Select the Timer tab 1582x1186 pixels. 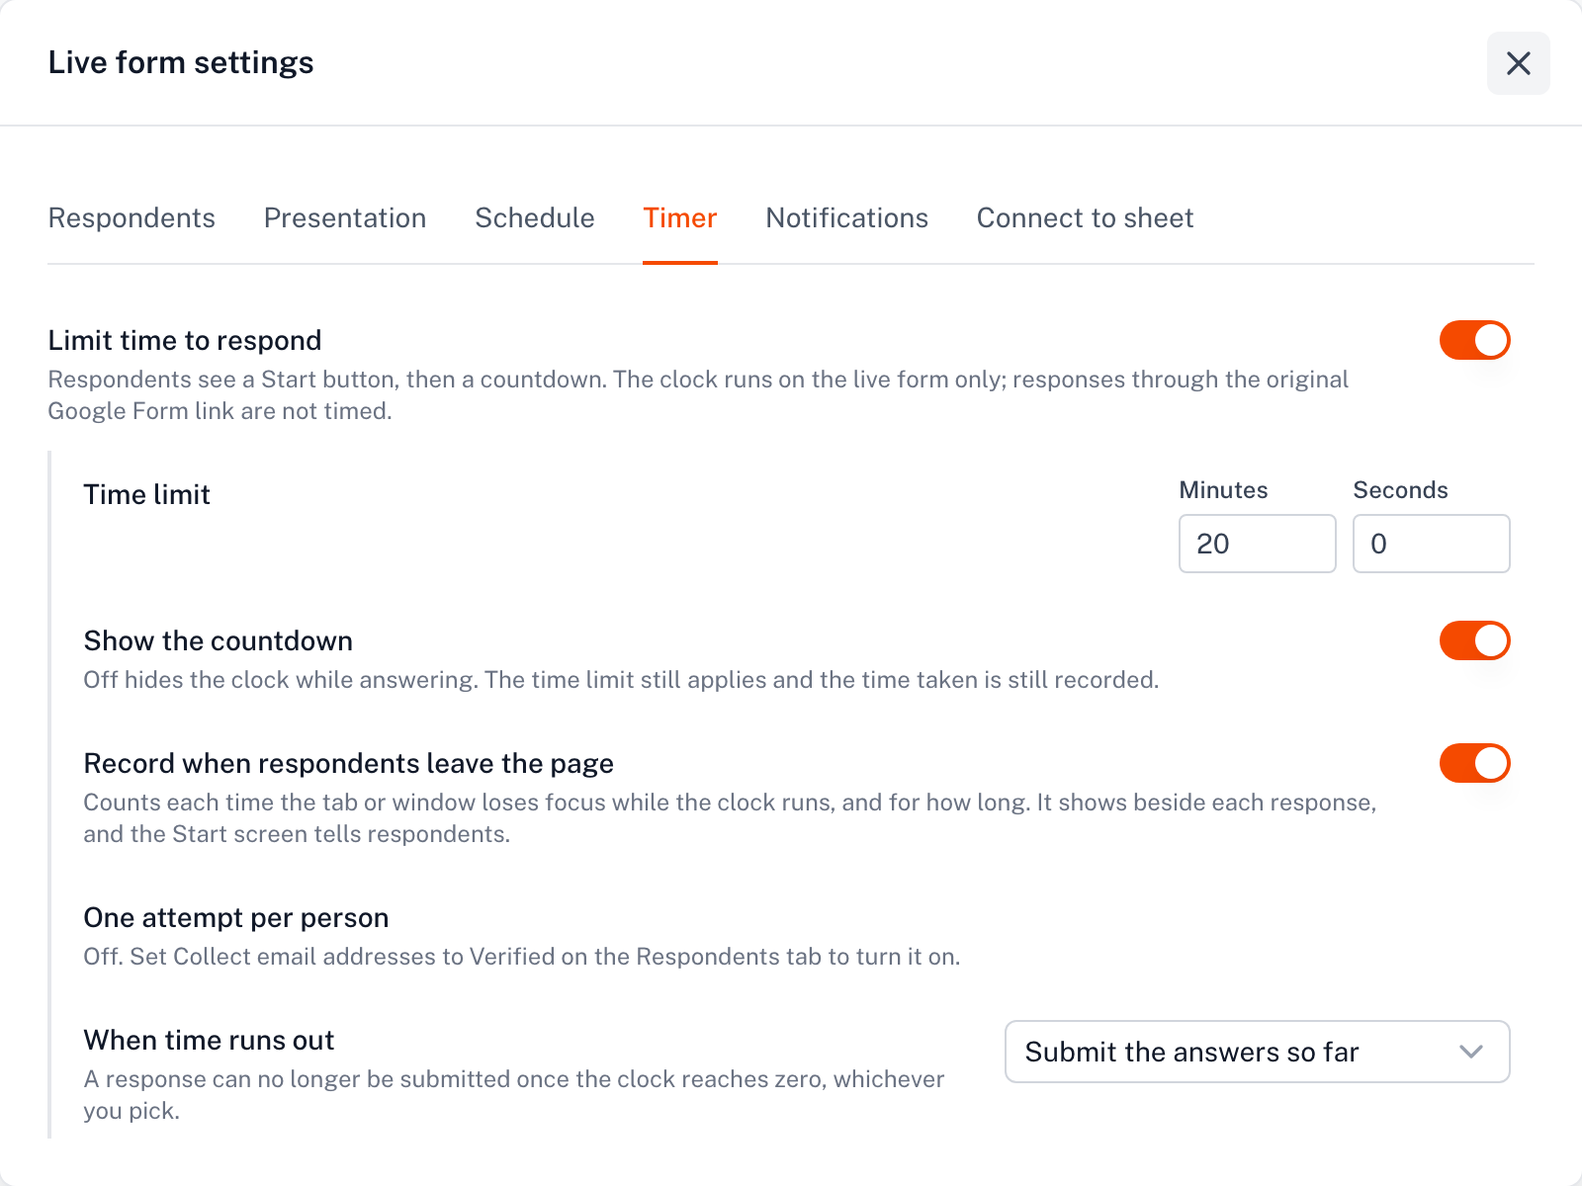coord(680,217)
